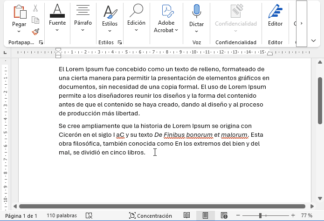This screenshot has height=221, width=324.
Task: Click the Cortar scissors icon
Action: [x=35, y=8]
